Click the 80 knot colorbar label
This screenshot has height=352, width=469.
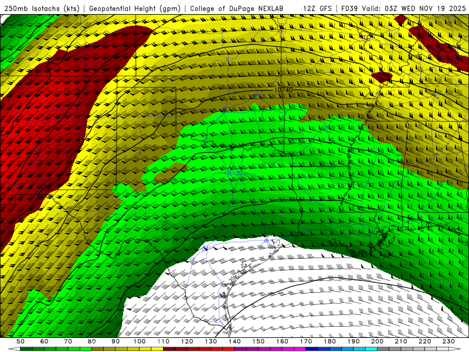[x=92, y=341]
